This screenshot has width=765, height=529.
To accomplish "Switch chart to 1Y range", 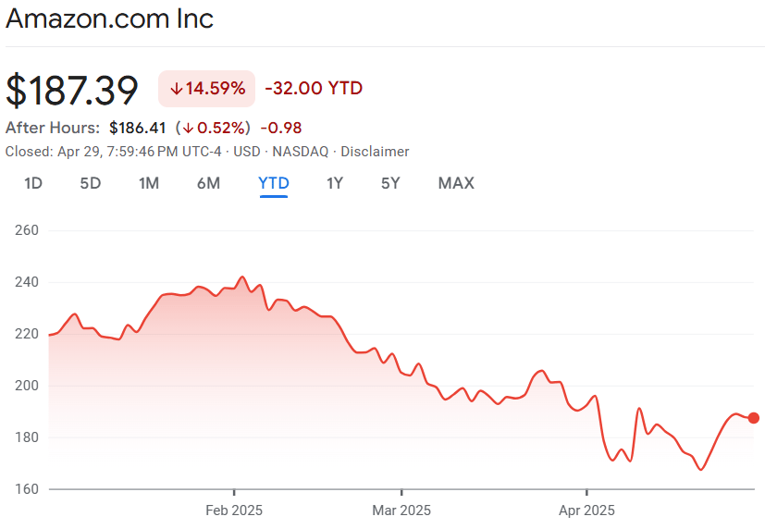I will pos(335,183).
